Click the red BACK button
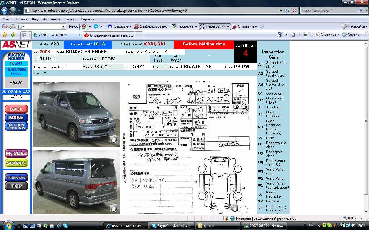Screen dimensions: 369x230 point(16,109)
